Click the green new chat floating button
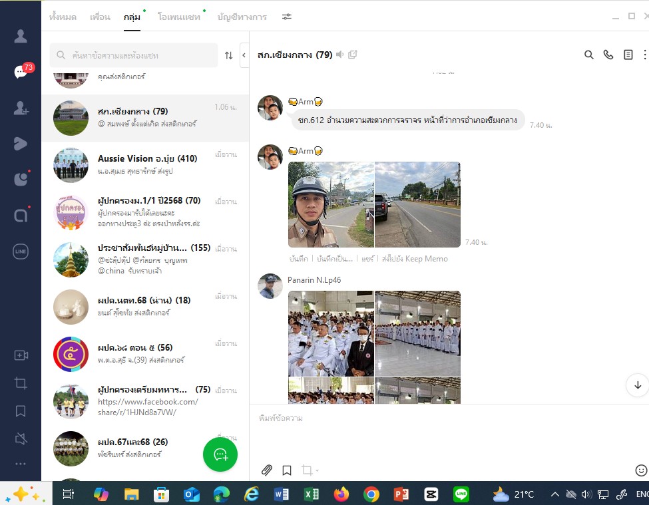The width and height of the screenshot is (649, 505). (220, 454)
